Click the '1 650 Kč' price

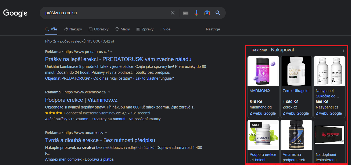click(291, 102)
